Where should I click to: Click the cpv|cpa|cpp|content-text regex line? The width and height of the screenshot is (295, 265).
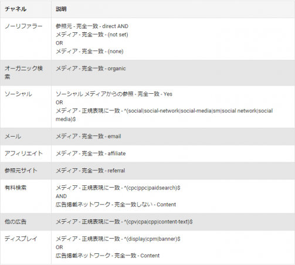click(124, 222)
